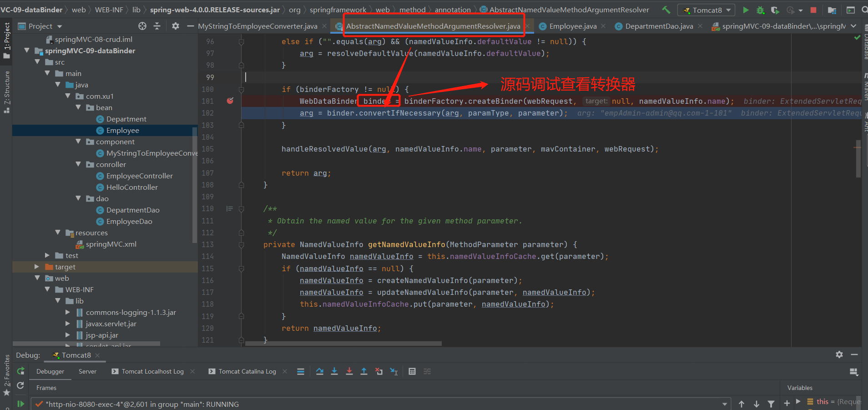Open Project Structure icon in top toolbar
The width and height of the screenshot is (868, 410).
click(832, 10)
